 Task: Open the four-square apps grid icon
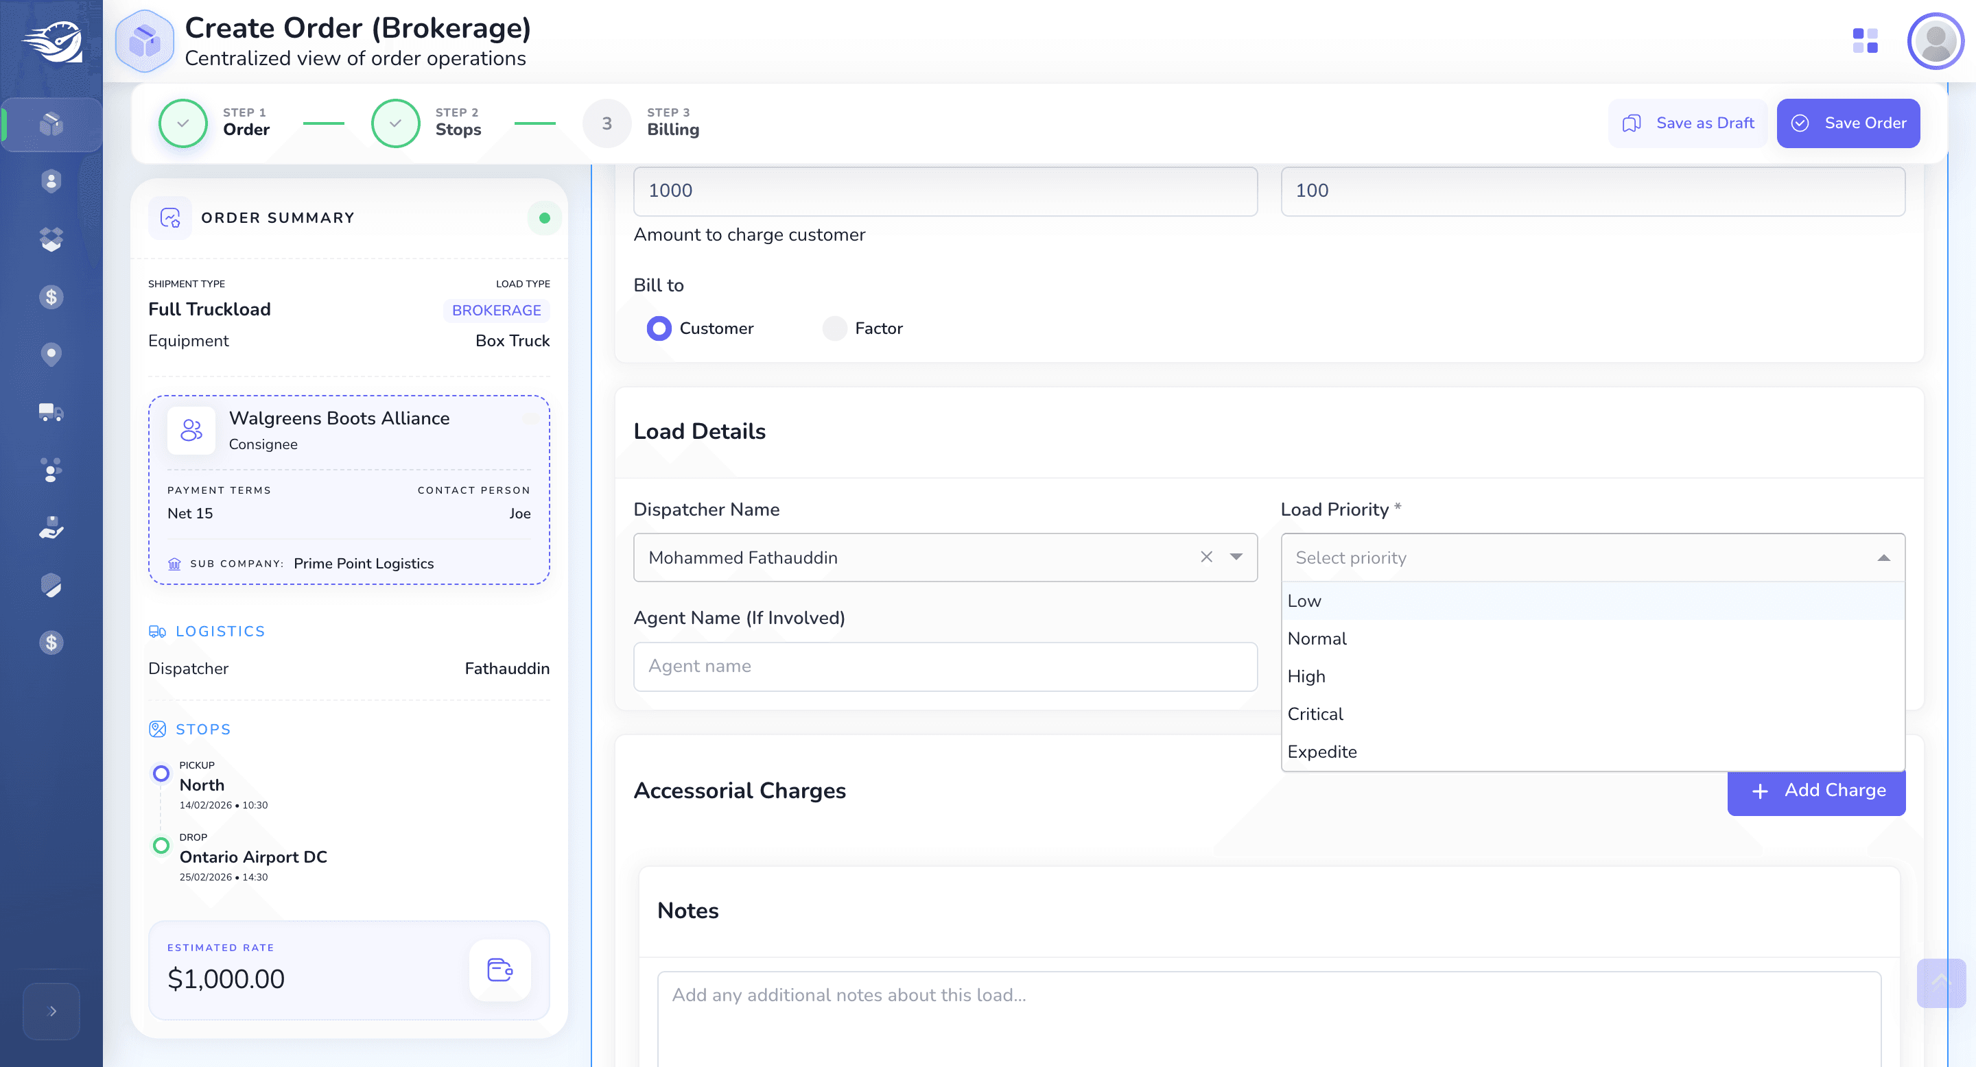pos(1865,40)
